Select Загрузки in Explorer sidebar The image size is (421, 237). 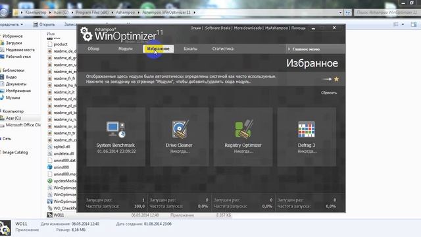pos(13,43)
